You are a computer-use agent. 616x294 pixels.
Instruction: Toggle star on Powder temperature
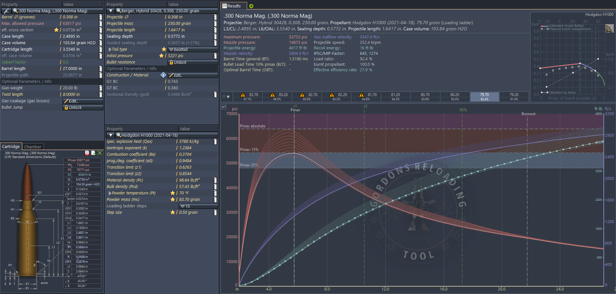(x=173, y=193)
